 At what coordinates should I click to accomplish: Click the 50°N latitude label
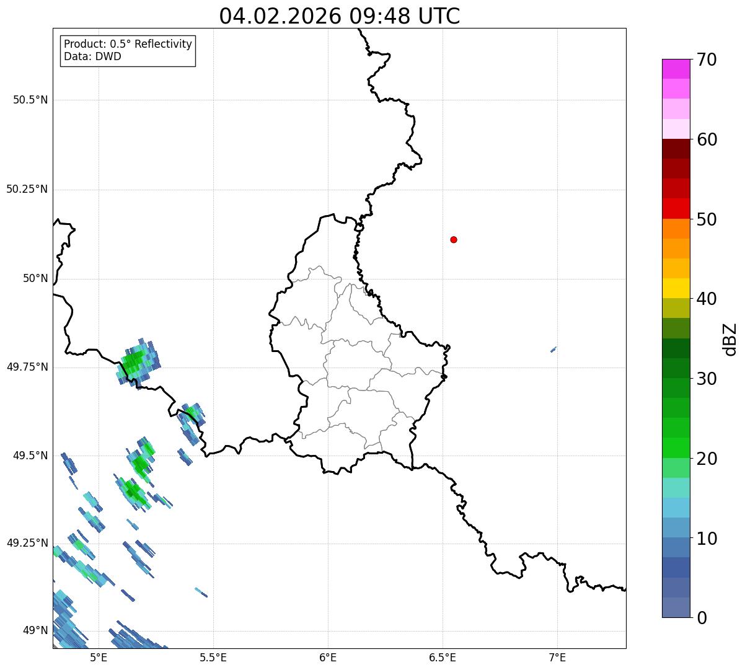tap(35, 278)
